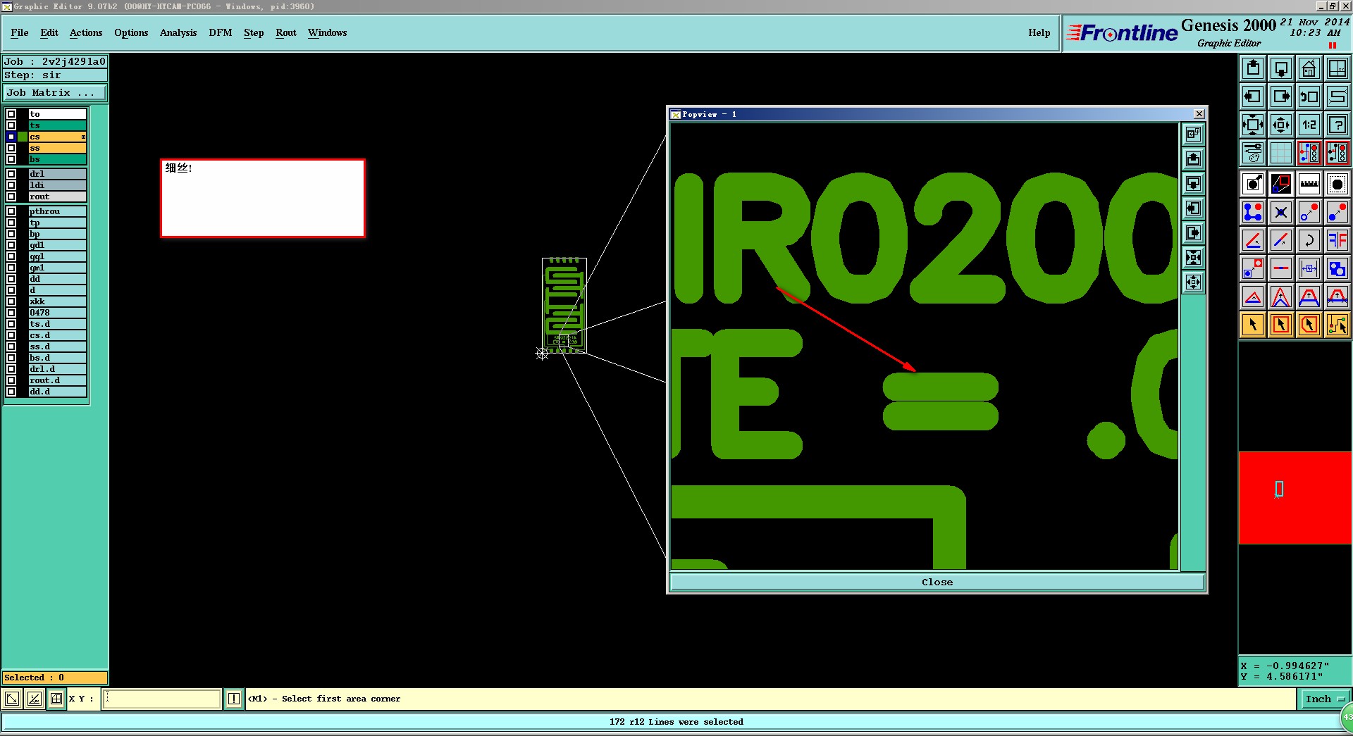
Task: Toggle display checkbox for layer pthrou
Action: pyautogui.click(x=11, y=211)
